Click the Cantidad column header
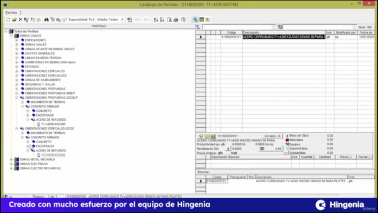378x213 pixels. click(324, 157)
